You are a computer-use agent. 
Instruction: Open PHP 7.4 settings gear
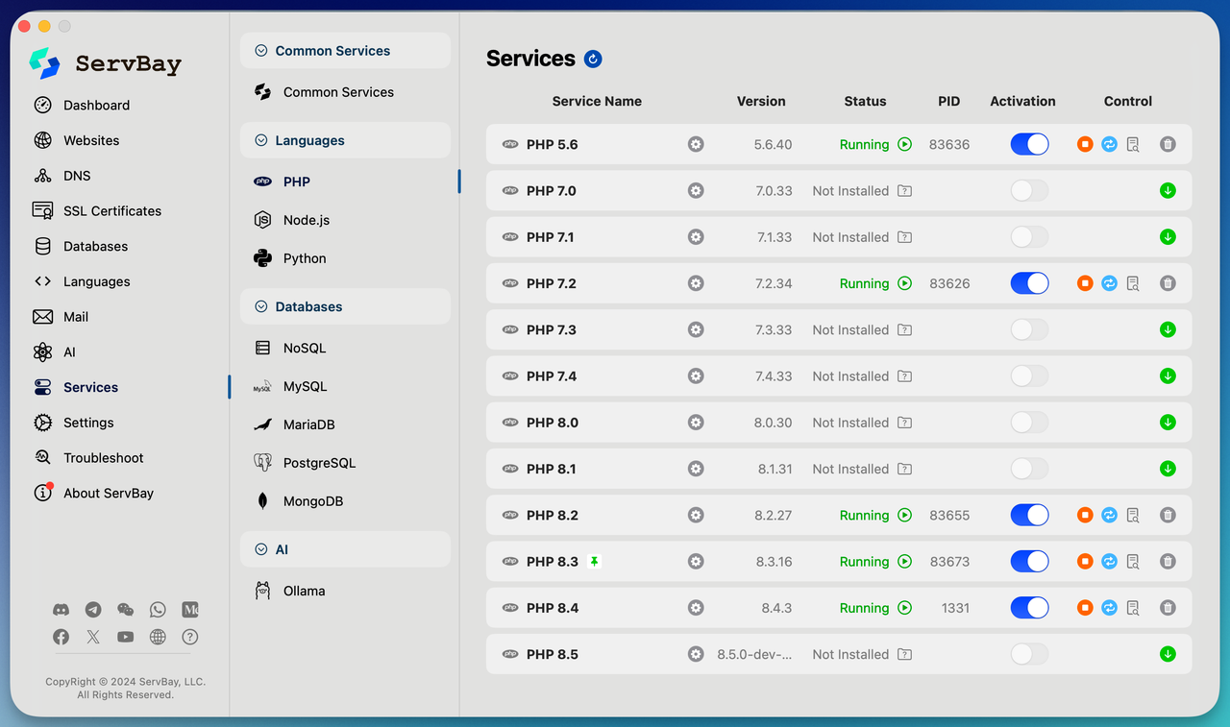(696, 376)
